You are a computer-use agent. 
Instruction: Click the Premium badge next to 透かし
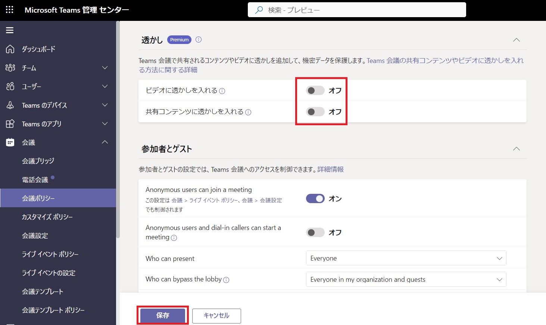179,40
